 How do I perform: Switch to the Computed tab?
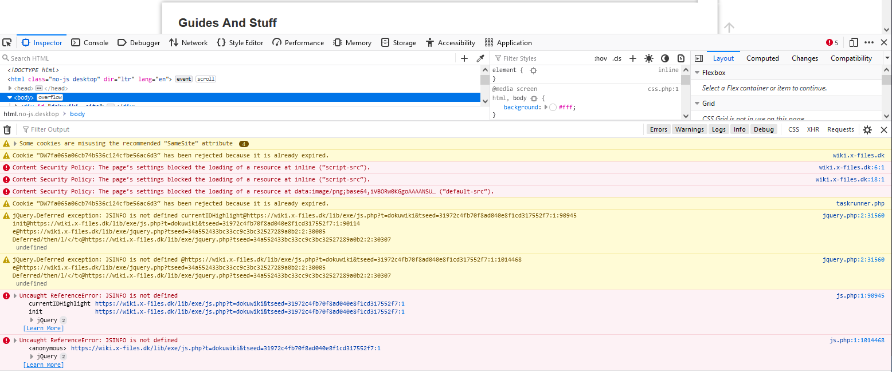click(x=762, y=58)
